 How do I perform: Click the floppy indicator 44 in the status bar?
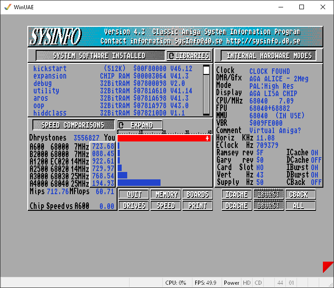pos(280,282)
